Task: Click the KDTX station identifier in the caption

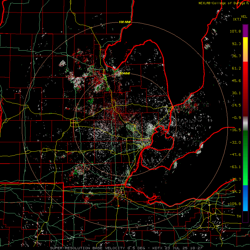Action: (157, 248)
